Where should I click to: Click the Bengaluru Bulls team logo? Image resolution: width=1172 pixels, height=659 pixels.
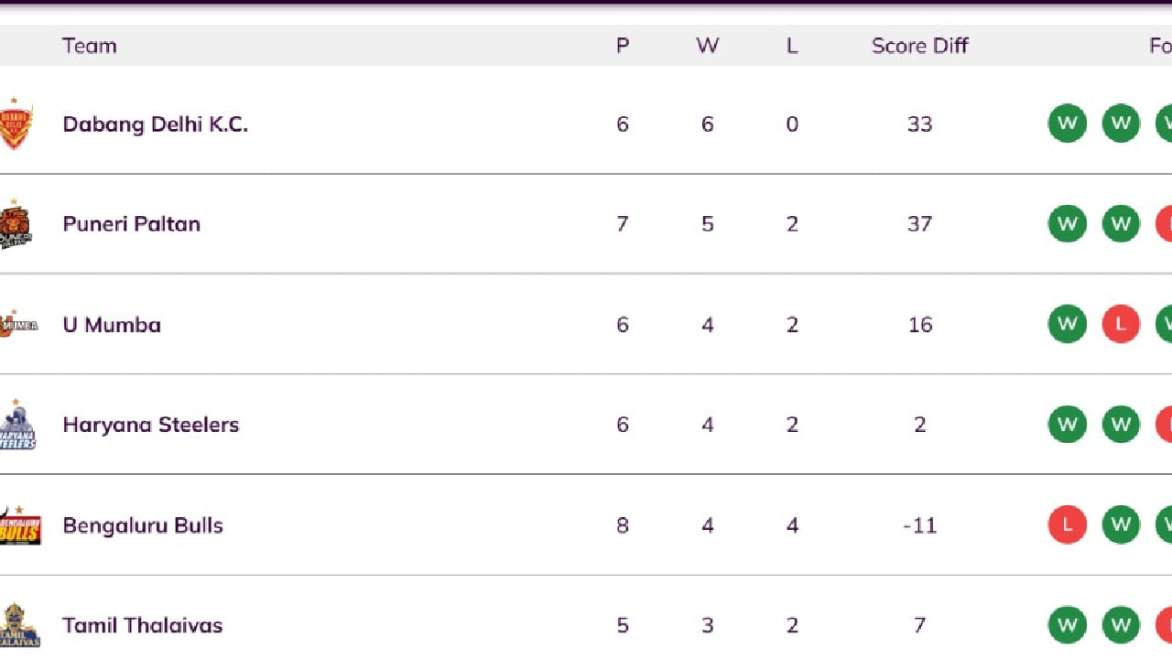(x=20, y=525)
